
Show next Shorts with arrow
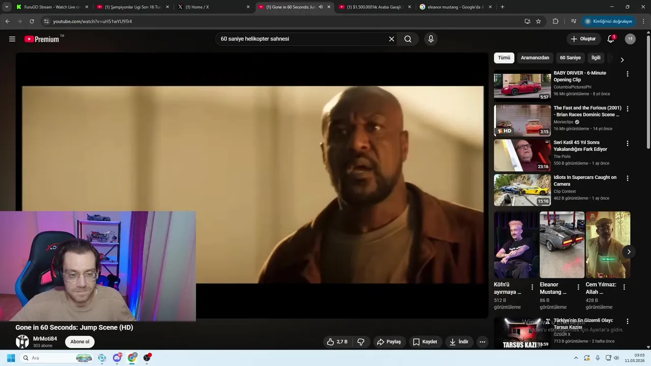tap(629, 252)
